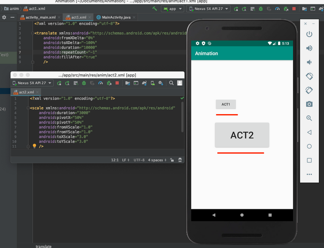
Task: Click Attach Debugger icon in act2 window
Action: pos(109,83)
